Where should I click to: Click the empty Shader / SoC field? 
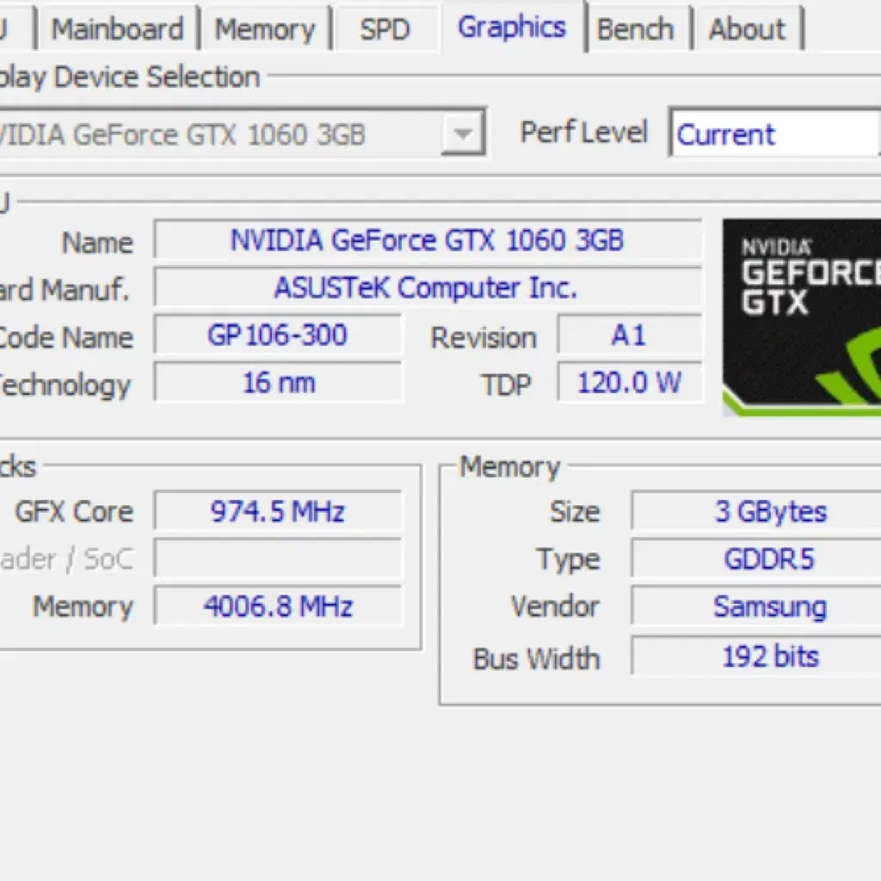(278, 558)
